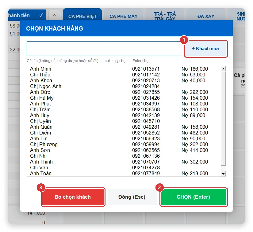
Task: Click customer Chị Hà My
Action: click(124, 98)
